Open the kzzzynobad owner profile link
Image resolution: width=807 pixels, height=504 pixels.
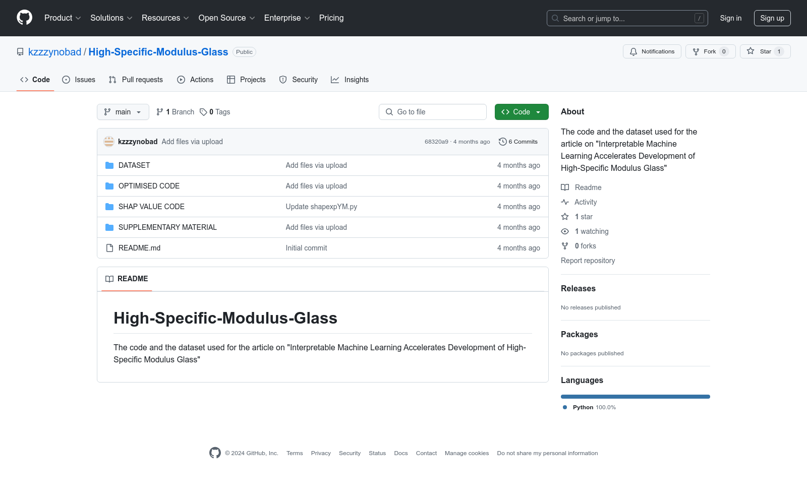click(54, 52)
